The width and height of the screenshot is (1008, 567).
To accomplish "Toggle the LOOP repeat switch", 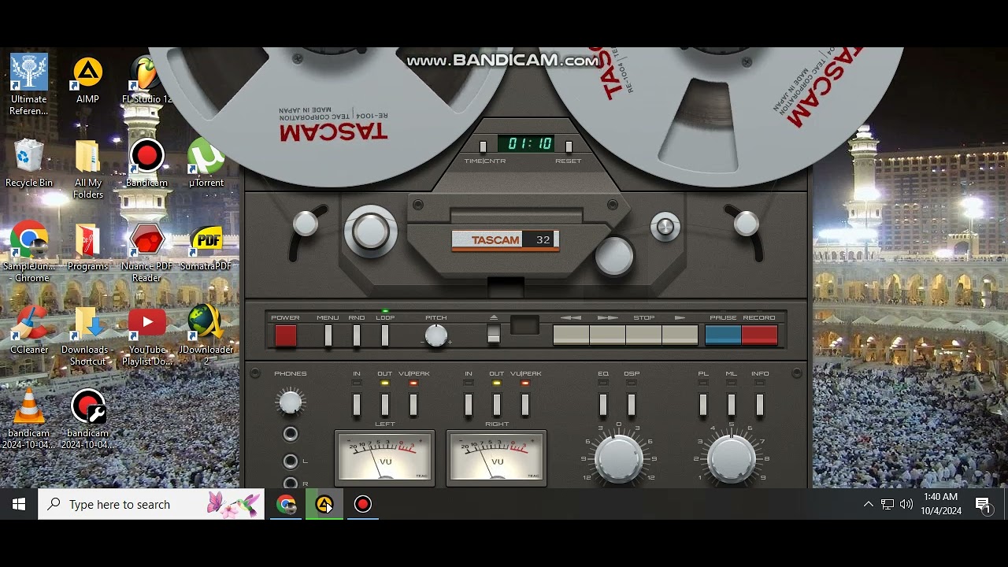I will (x=385, y=335).
